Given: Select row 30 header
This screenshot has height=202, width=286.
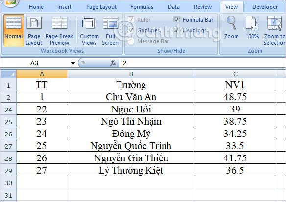Looking at the screenshot, I should coord(8,182).
